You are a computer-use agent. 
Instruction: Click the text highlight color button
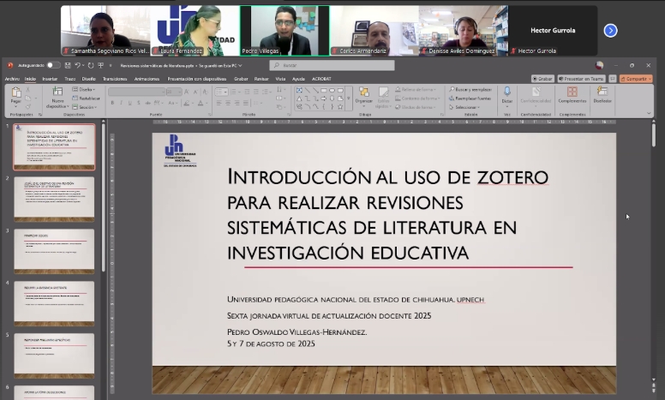(x=186, y=103)
